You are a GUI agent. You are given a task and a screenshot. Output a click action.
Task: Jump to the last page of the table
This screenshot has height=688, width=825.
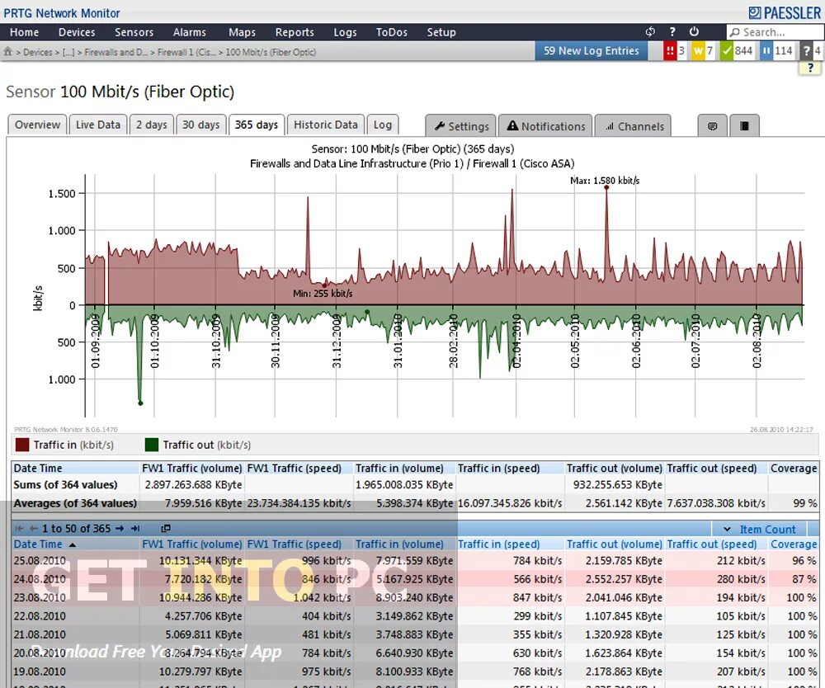click(x=135, y=528)
